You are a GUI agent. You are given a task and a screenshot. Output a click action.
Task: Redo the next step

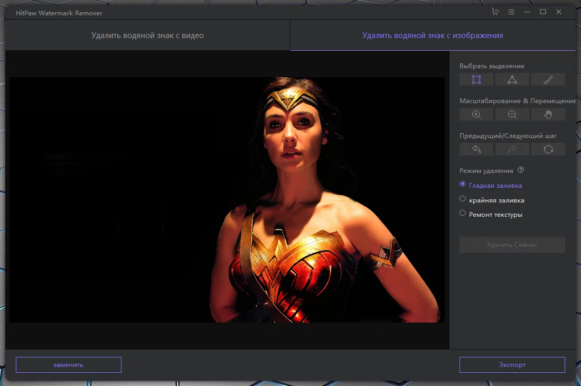(512, 150)
